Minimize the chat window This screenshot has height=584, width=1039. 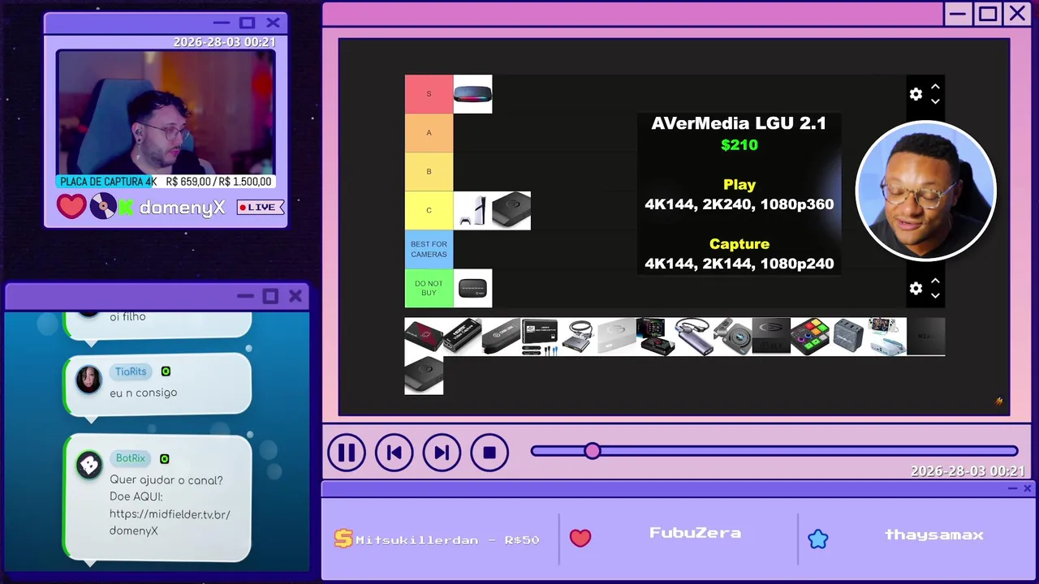(x=245, y=296)
